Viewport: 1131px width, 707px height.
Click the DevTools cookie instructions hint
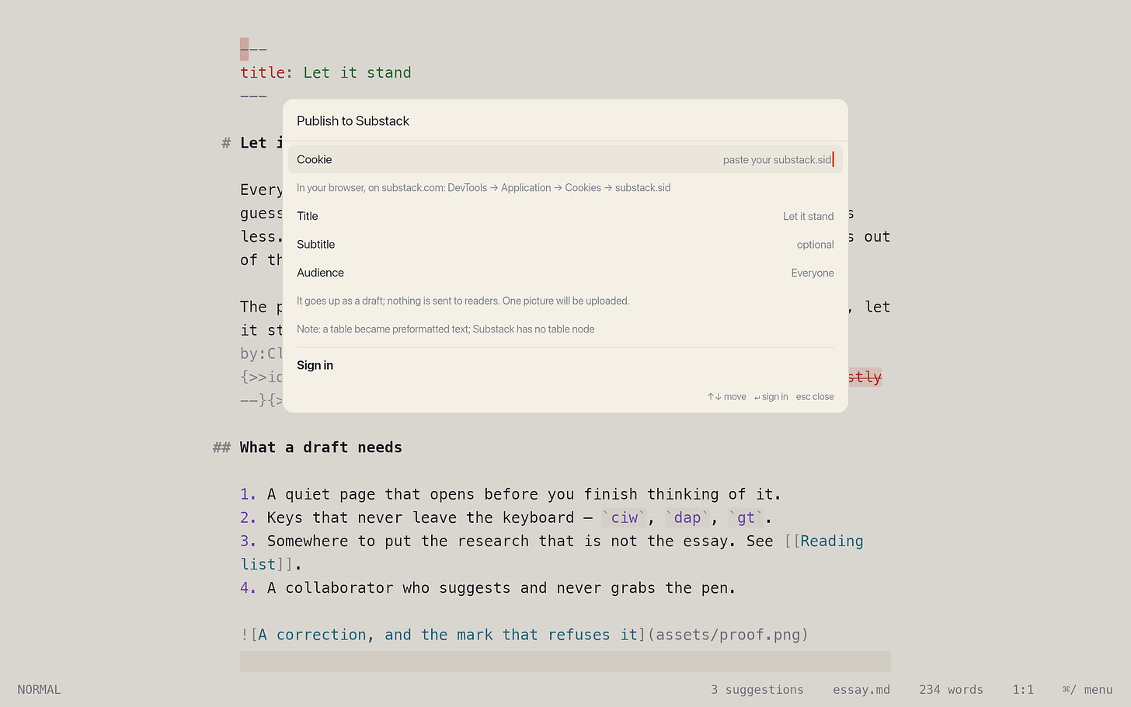(483, 188)
